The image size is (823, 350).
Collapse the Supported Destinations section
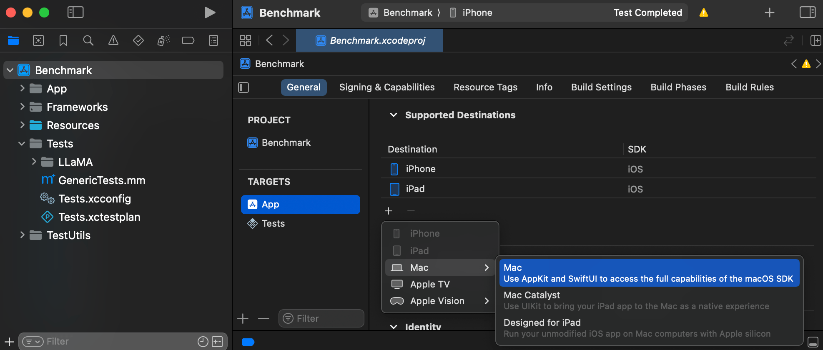click(393, 115)
